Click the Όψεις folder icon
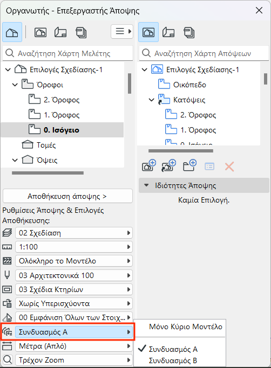Viewport: 271px width, 368px height. click(28, 159)
